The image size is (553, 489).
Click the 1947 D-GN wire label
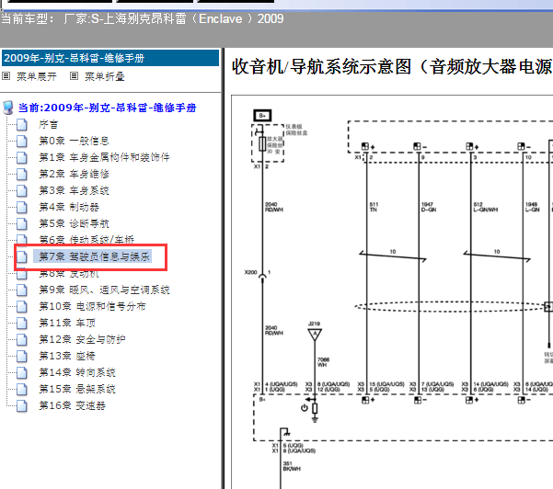pos(429,207)
